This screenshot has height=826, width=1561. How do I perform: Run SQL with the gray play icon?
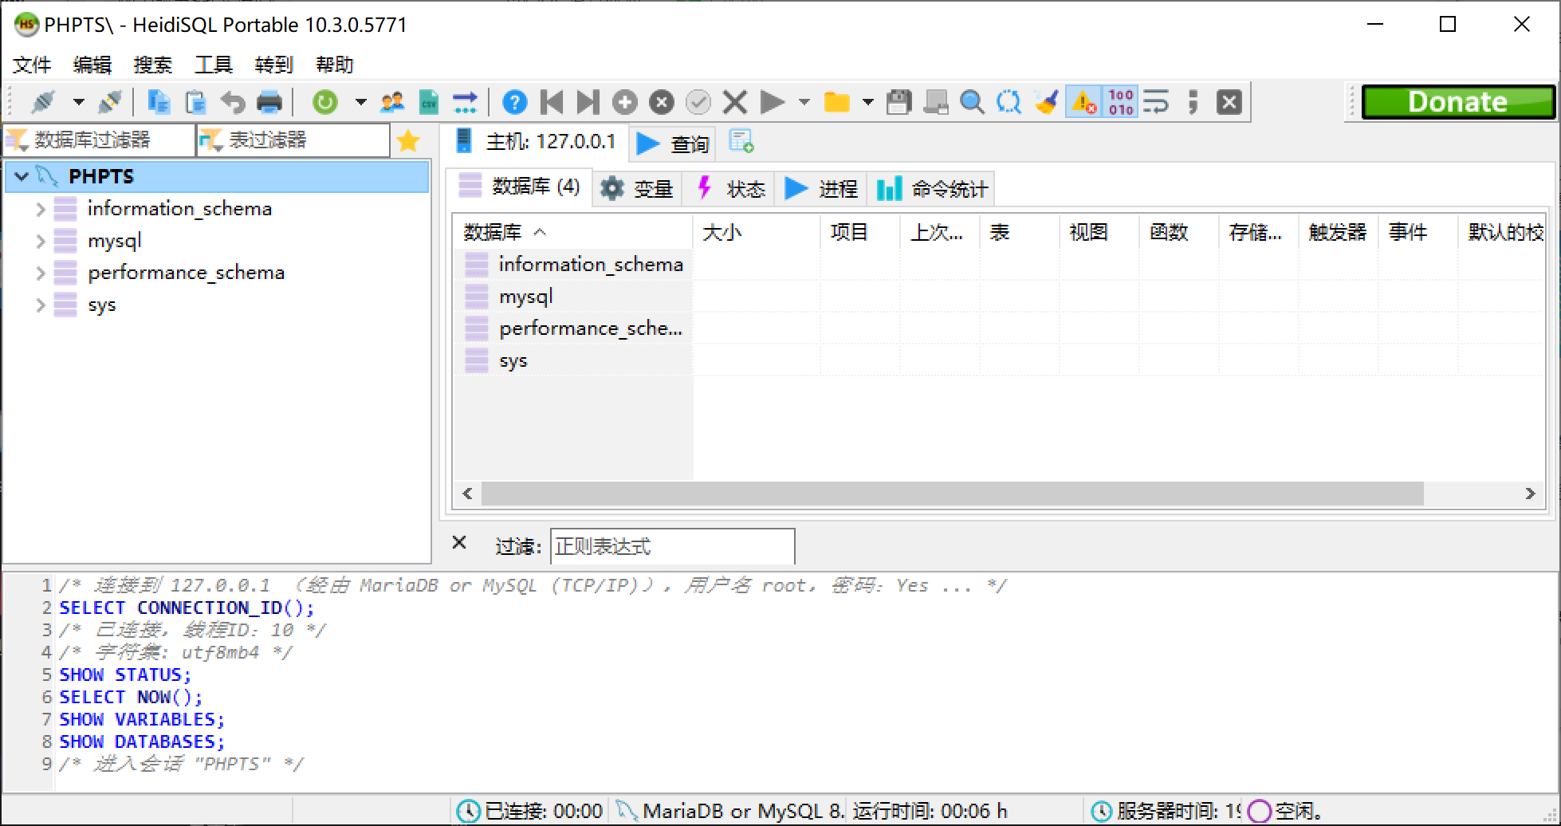[772, 102]
